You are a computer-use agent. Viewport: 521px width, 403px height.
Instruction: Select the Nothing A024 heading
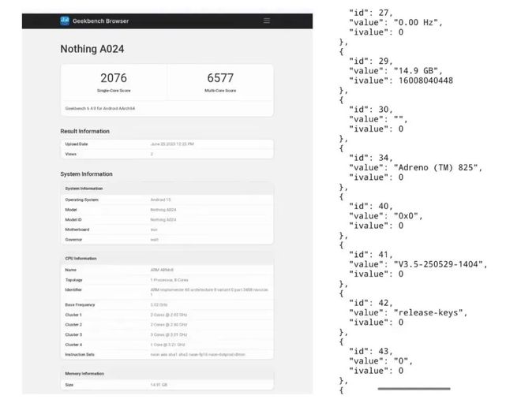(92, 49)
